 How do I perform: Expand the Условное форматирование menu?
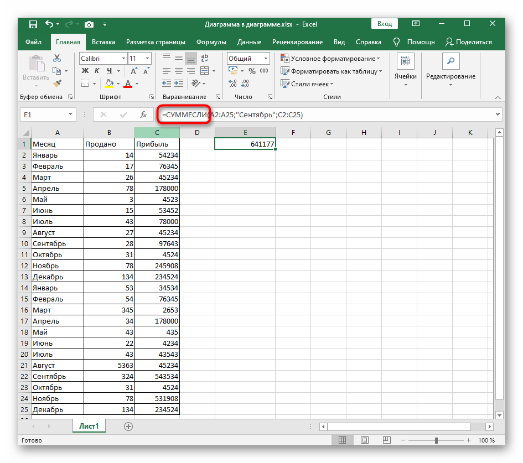[x=330, y=58]
